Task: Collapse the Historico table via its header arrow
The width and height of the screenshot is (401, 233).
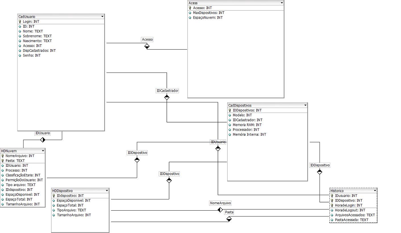Action: [x=375, y=191]
